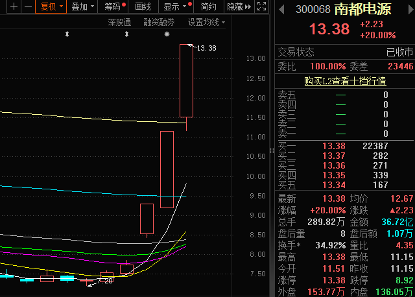Click the 13.00 price axis label

[x=255, y=58]
